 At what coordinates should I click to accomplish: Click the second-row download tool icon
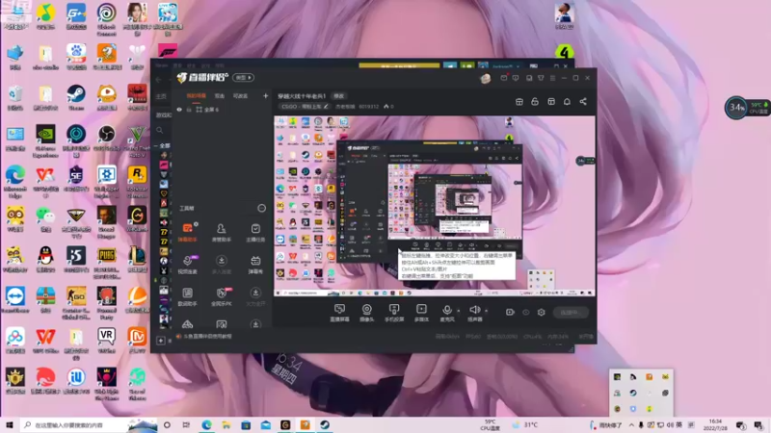tap(222, 264)
